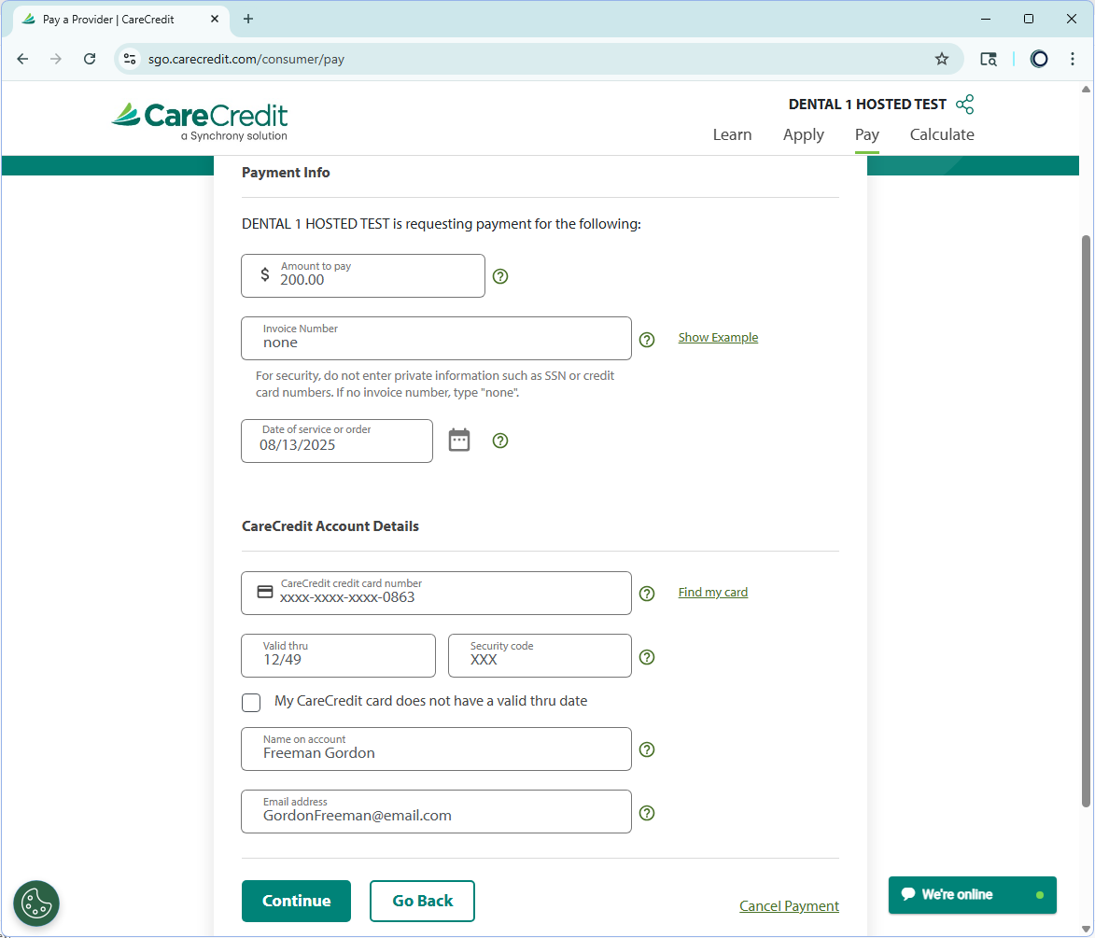The height and width of the screenshot is (938, 1095).
Task: Open the Chrome three-dot menu
Action: click(x=1073, y=59)
